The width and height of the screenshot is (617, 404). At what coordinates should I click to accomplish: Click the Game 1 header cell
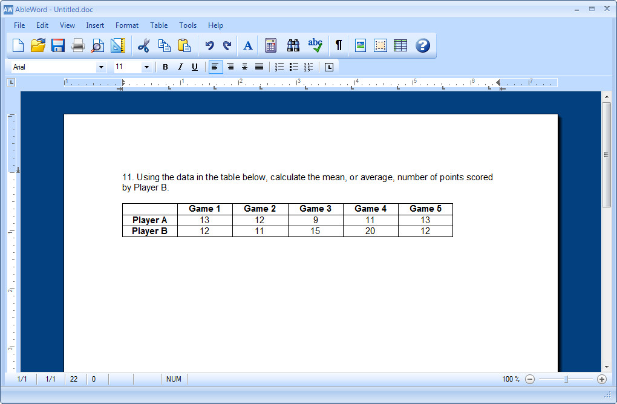pos(204,209)
